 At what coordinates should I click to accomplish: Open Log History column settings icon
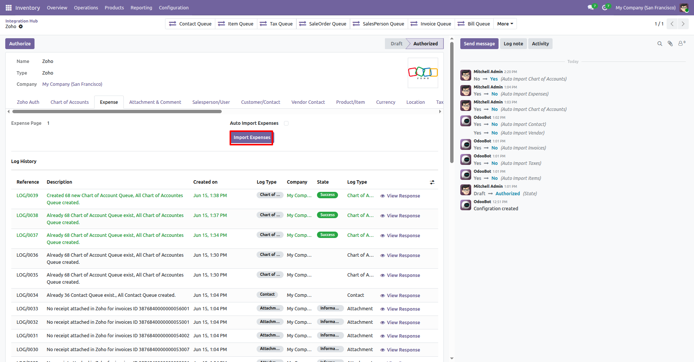(432, 182)
